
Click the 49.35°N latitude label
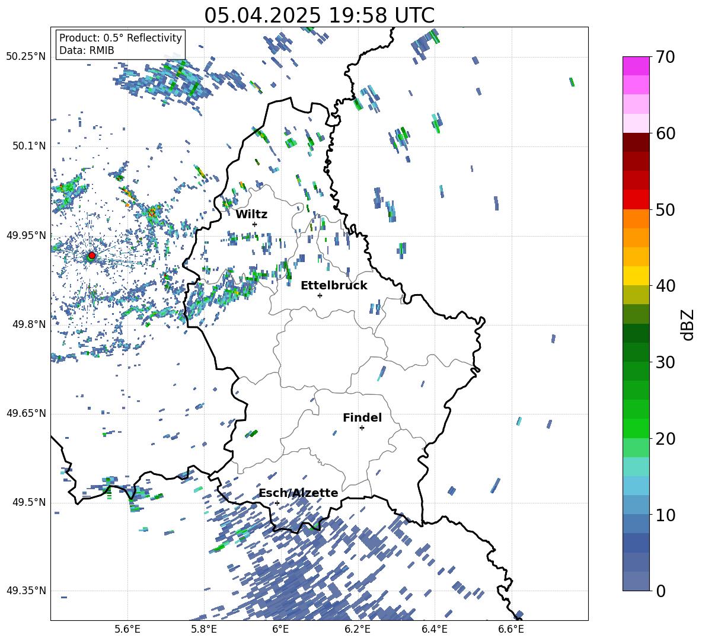tap(26, 591)
